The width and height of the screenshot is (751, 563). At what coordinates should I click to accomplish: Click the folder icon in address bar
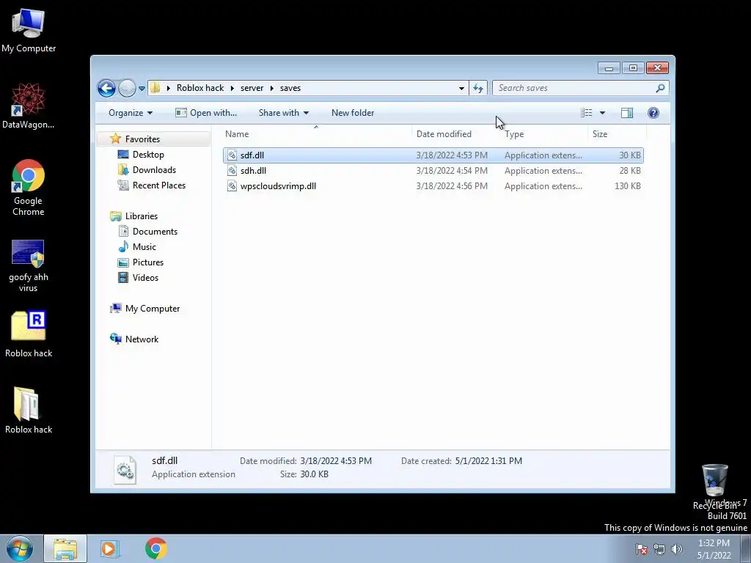(x=155, y=88)
